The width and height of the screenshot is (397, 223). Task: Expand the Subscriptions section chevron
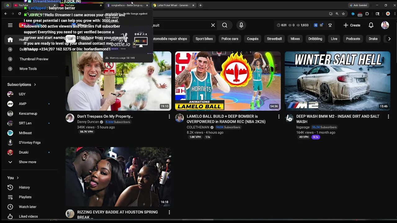tap(35, 85)
